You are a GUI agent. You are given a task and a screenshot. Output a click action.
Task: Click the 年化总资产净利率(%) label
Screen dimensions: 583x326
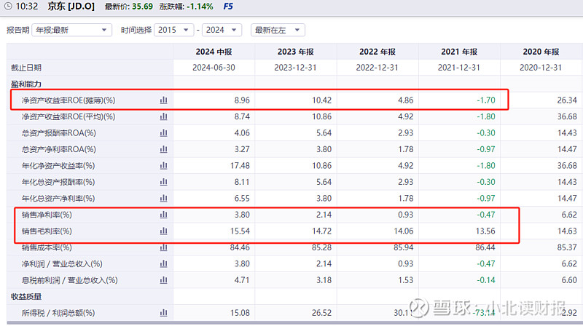(58, 198)
